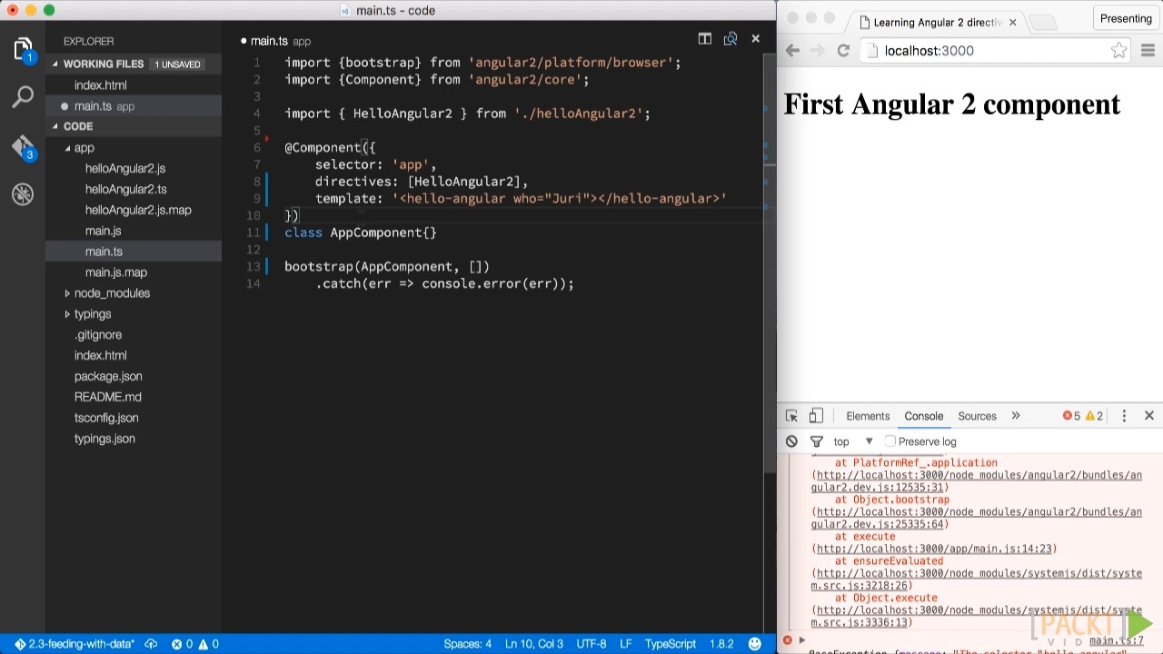Clear the console with the block icon
The width and height of the screenshot is (1163, 654).
791,441
